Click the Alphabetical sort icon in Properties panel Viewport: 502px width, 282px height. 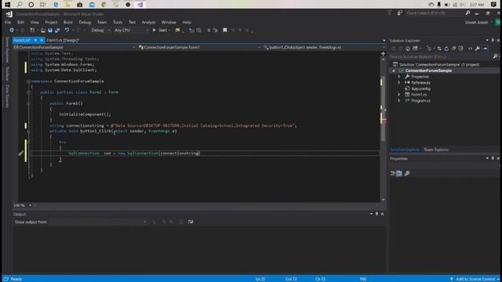(399, 173)
